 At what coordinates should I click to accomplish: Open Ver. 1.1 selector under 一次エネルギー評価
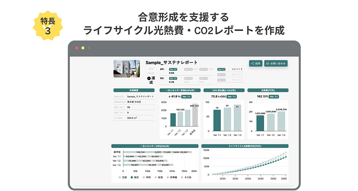[x=187, y=96]
